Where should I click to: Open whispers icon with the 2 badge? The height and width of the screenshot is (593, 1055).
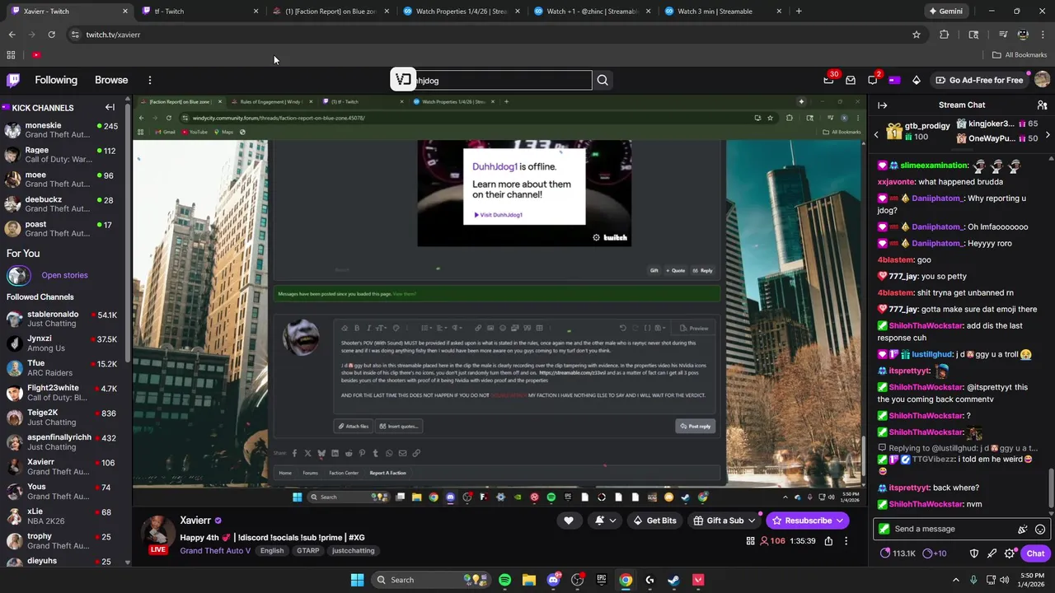coord(873,80)
